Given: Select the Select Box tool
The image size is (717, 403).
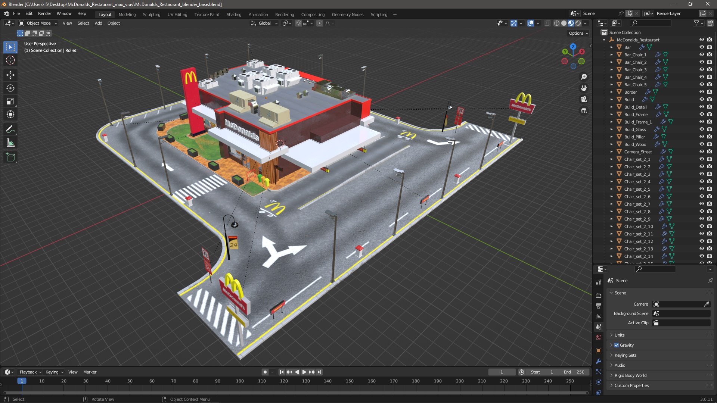Looking at the screenshot, I should pos(10,47).
